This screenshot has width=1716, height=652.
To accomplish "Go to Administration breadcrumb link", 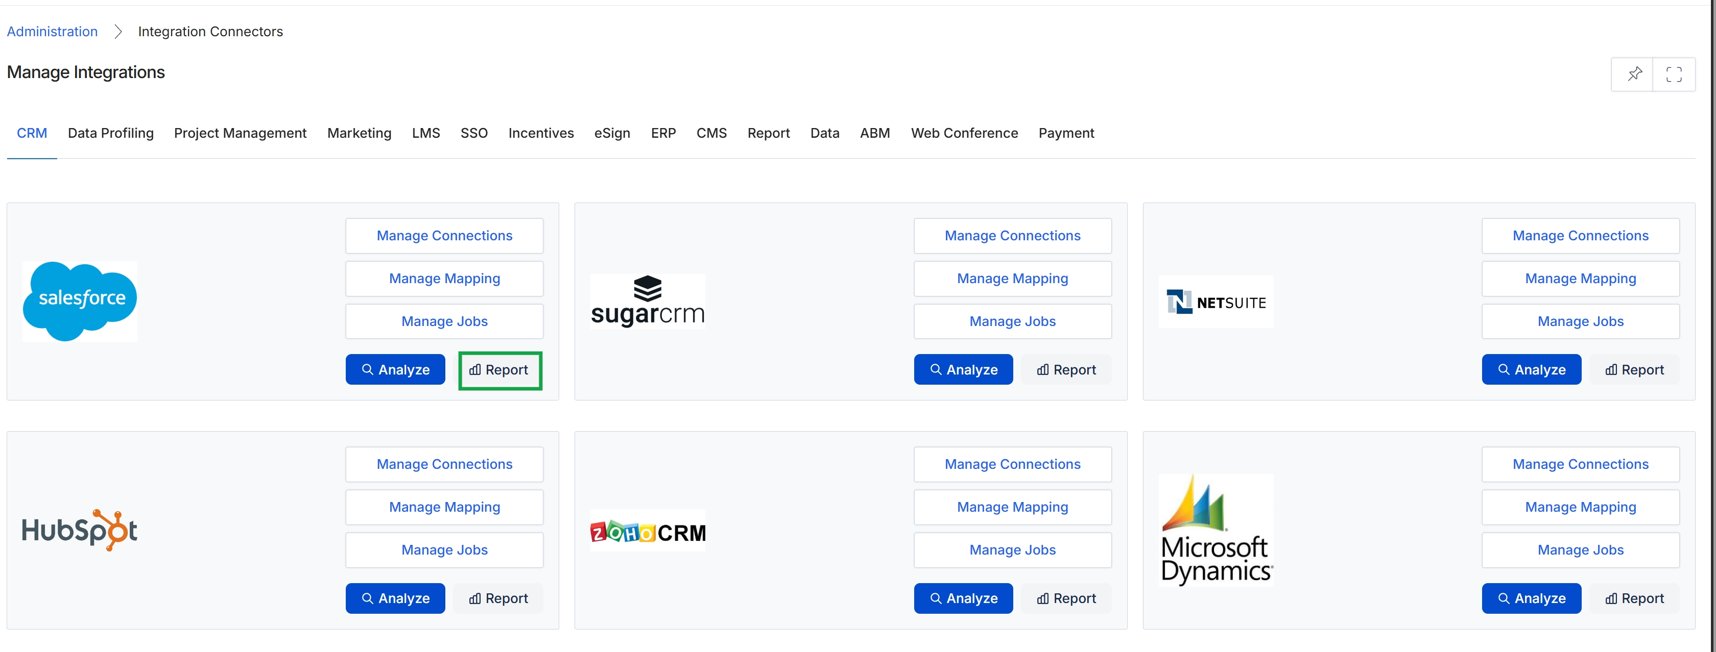I will 52,31.
